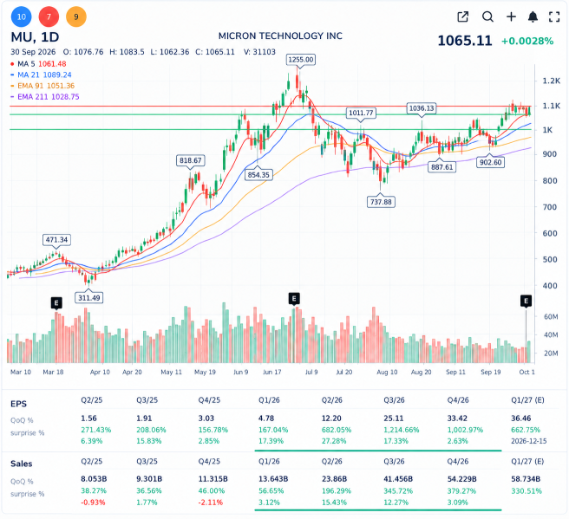Click the Aug 10 date axis label
The width and height of the screenshot is (569, 519).
coord(387,373)
